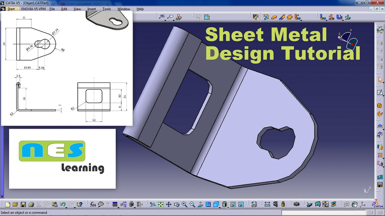Viewport: 385px width, 216px height.
Task: Open a file with the folder icon
Action: 15,205
